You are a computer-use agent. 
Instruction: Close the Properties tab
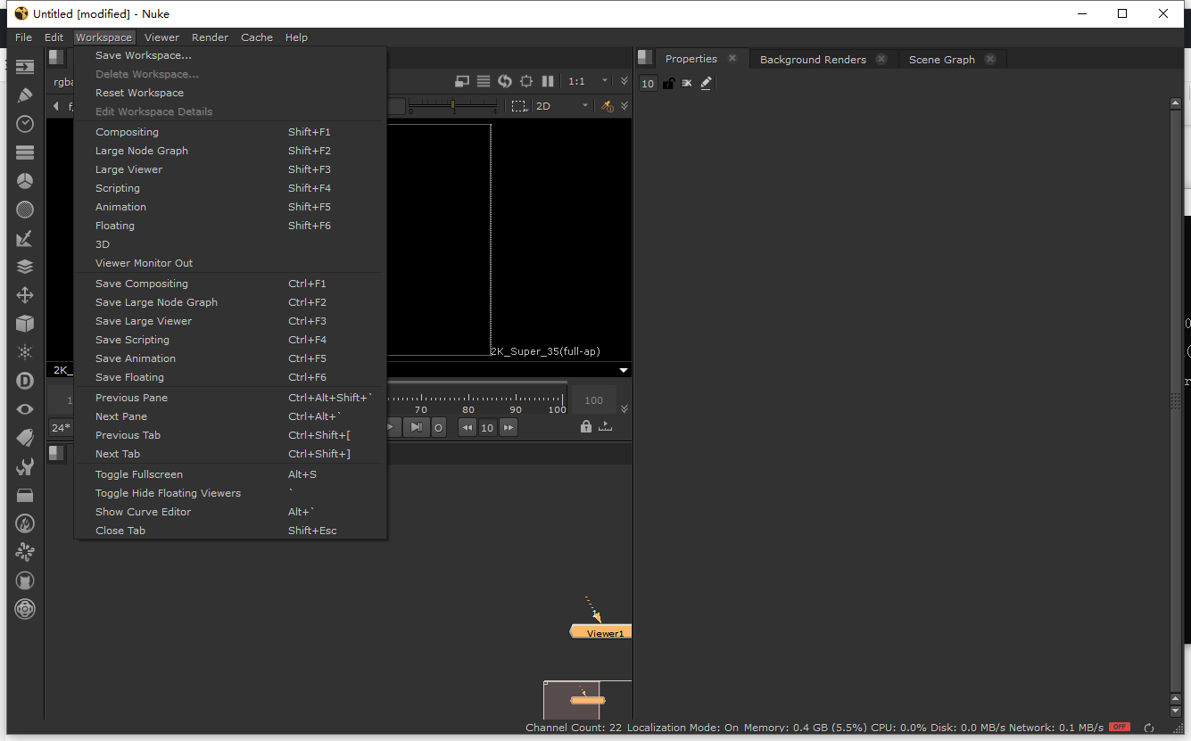tap(732, 59)
